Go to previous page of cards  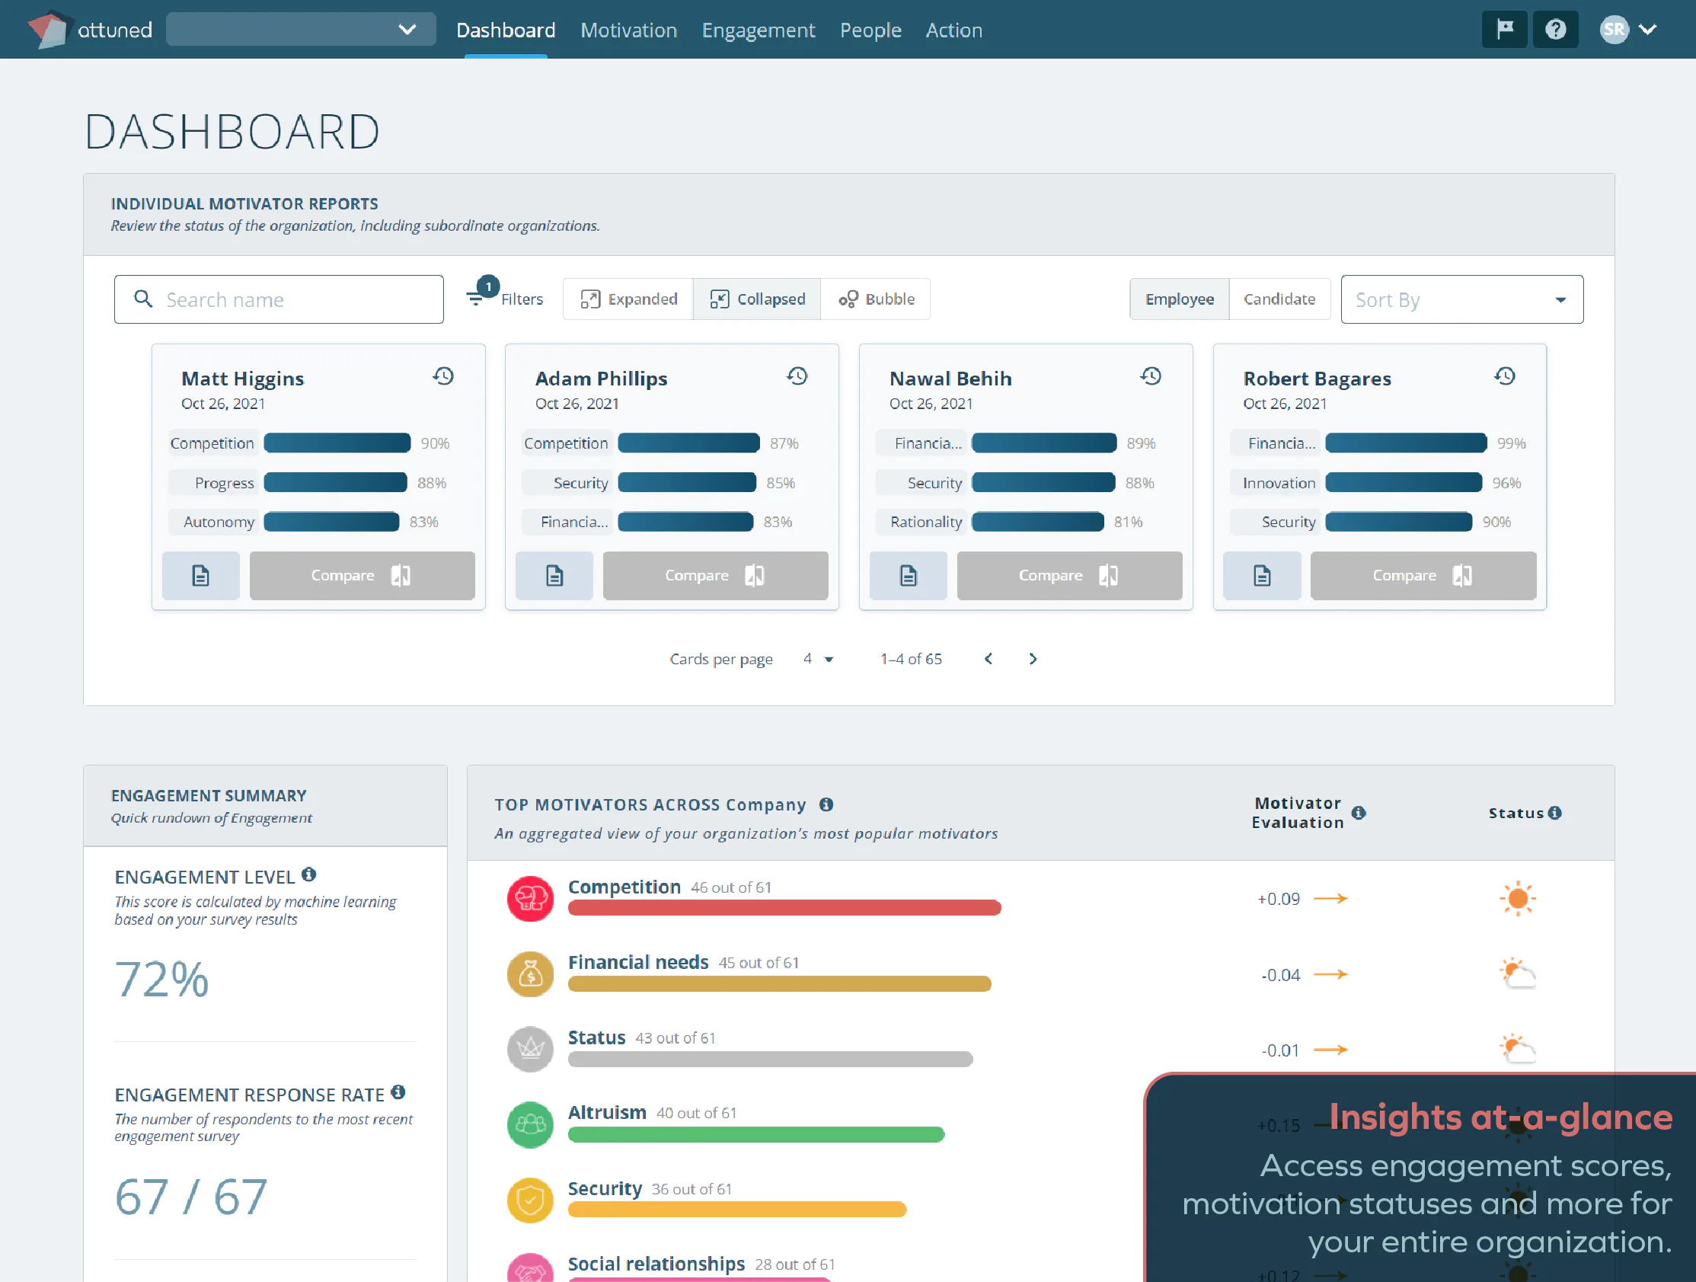click(989, 660)
